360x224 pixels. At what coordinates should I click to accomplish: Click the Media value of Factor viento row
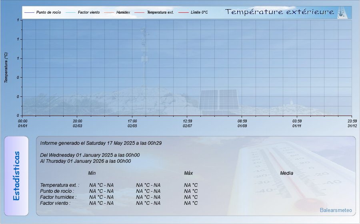(x=191, y=203)
